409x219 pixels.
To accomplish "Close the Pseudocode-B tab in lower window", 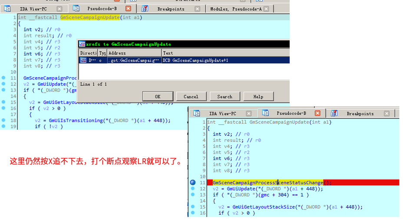I will (x=317, y=113).
